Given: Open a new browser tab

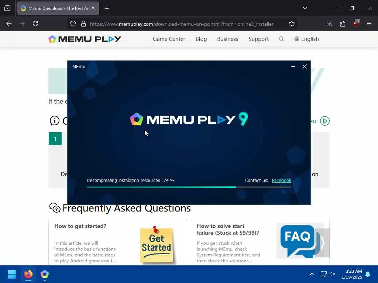Looking at the screenshot, I should coord(107,8).
